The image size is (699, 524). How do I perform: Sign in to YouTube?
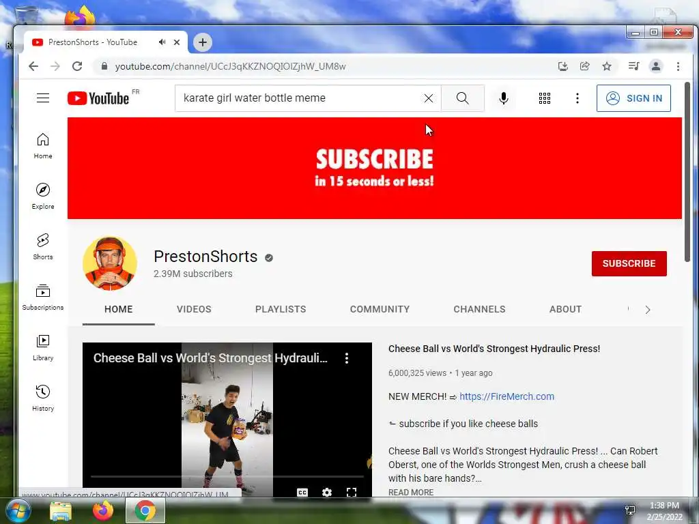coord(633,98)
